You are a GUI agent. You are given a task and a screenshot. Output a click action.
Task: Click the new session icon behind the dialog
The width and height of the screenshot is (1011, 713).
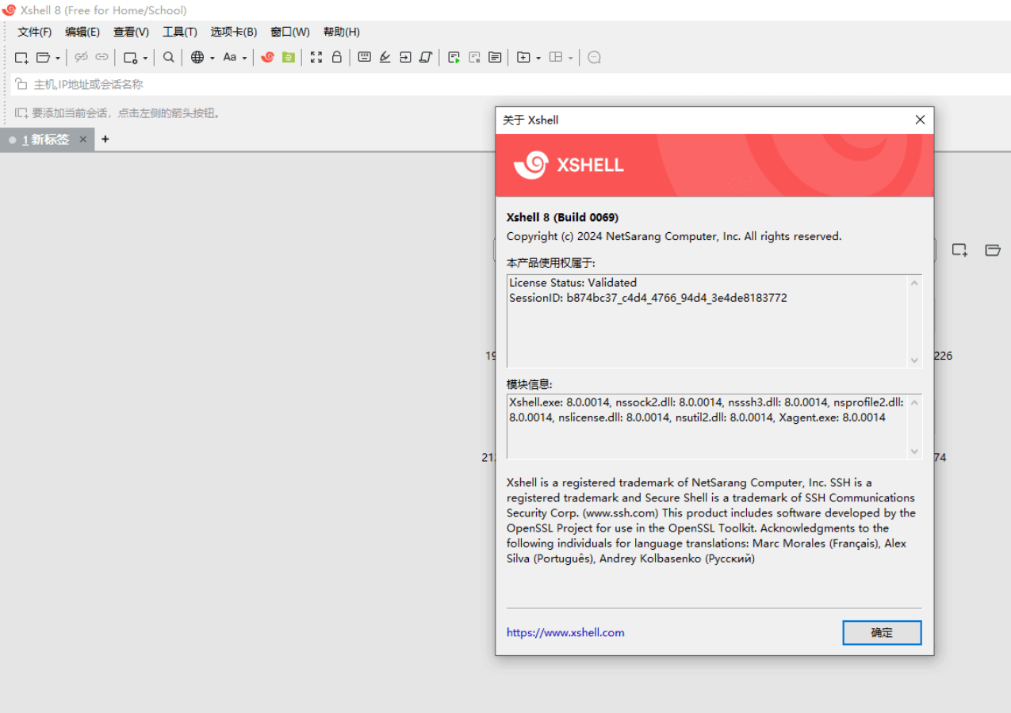tap(959, 250)
